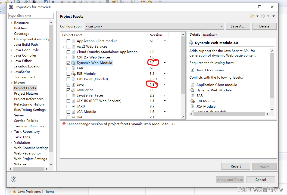The height and width of the screenshot is (195, 287).
Task: Click the Dynamic Web Module facet icon
Action: (73, 63)
